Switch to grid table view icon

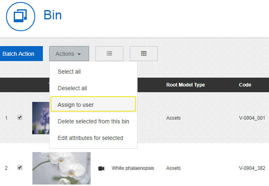(x=144, y=54)
